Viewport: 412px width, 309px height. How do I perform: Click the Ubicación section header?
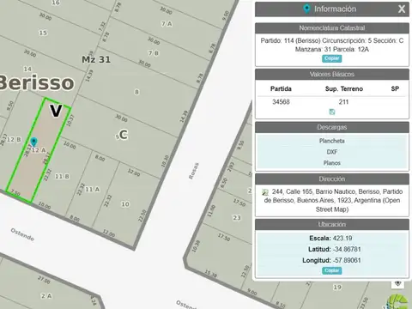click(332, 225)
